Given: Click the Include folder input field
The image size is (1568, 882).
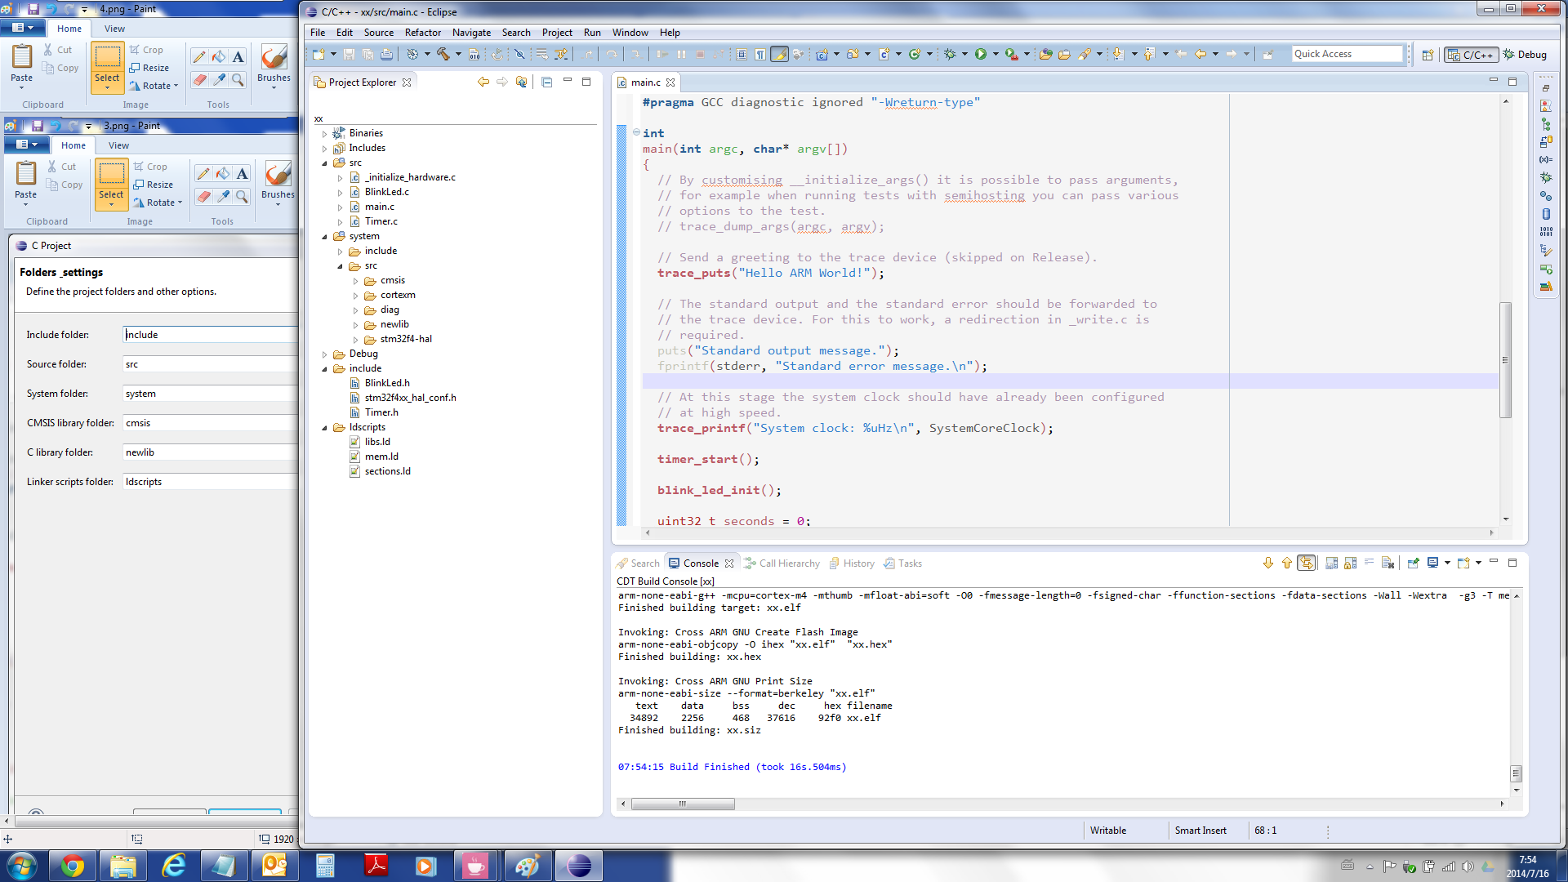Looking at the screenshot, I should [x=210, y=335].
